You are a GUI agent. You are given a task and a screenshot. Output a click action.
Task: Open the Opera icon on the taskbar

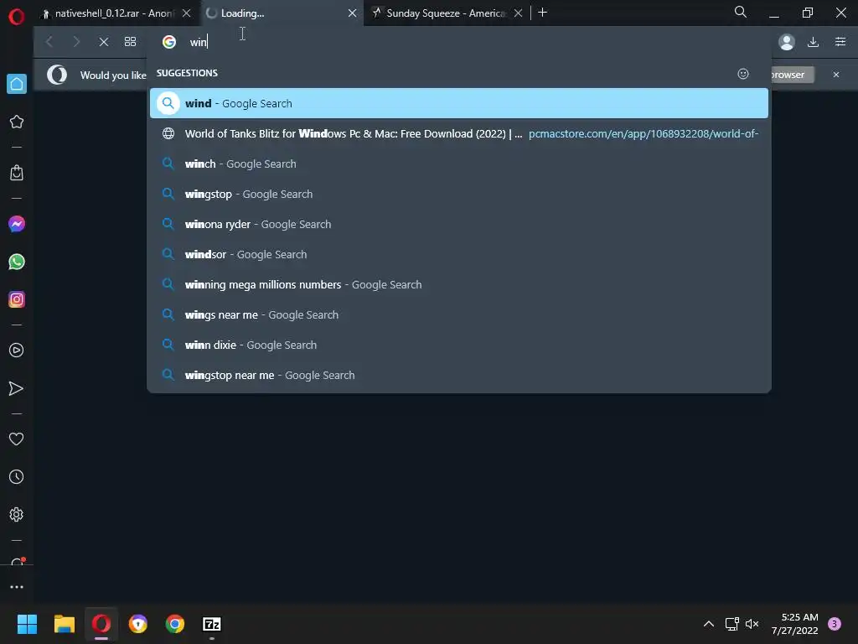[101, 624]
